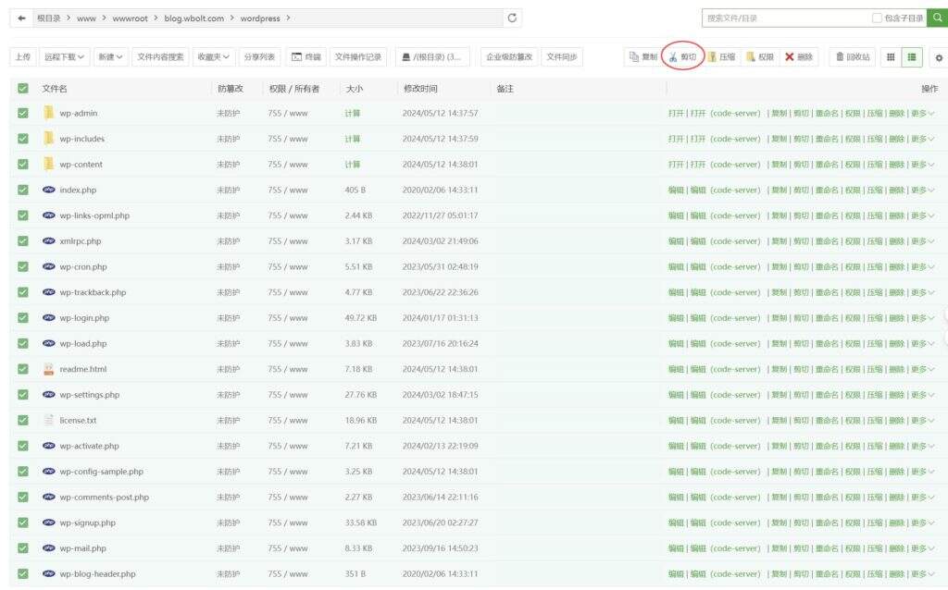Click the wp-admin folder icon
948x590 pixels.
[x=48, y=113]
